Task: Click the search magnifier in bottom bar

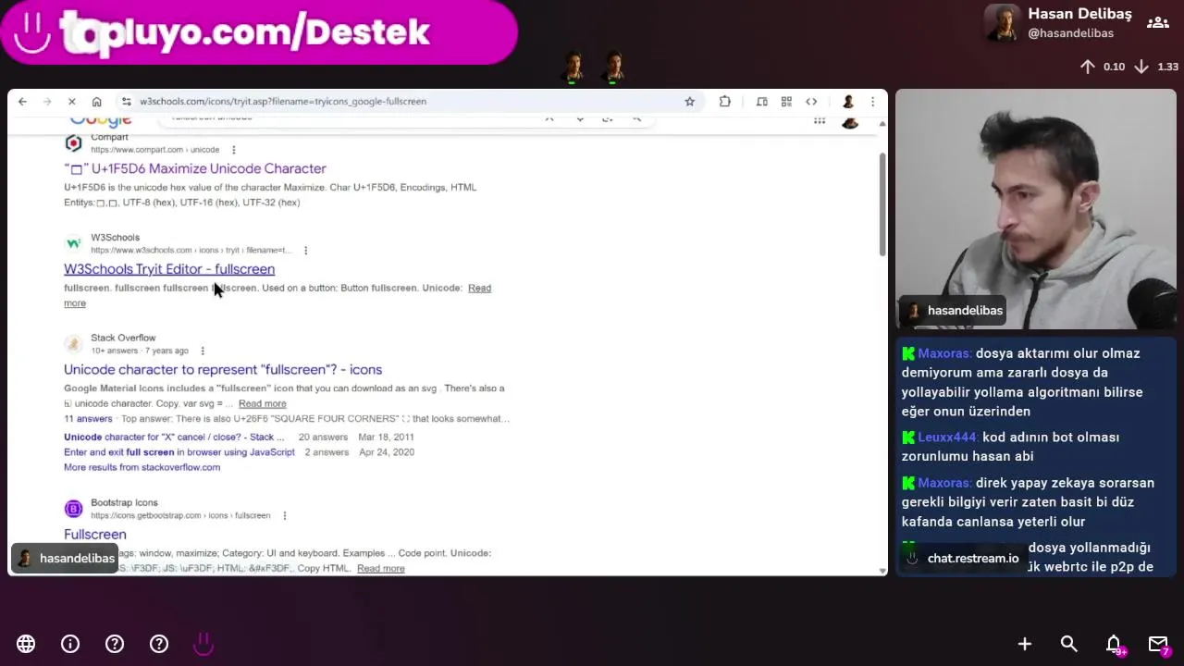Action: point(1069,644)
